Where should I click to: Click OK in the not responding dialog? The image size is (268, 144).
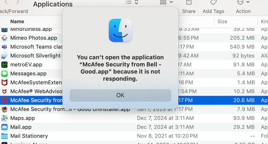pos(120,95)
